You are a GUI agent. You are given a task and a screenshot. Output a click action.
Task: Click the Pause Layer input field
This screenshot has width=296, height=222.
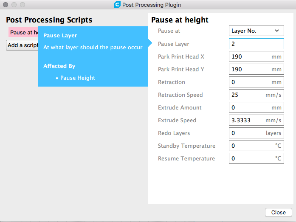256,44
